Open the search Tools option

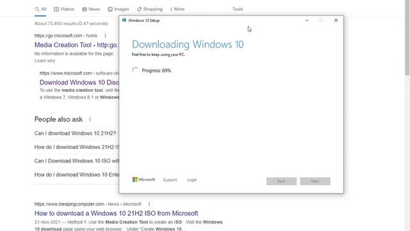(238, 9)
